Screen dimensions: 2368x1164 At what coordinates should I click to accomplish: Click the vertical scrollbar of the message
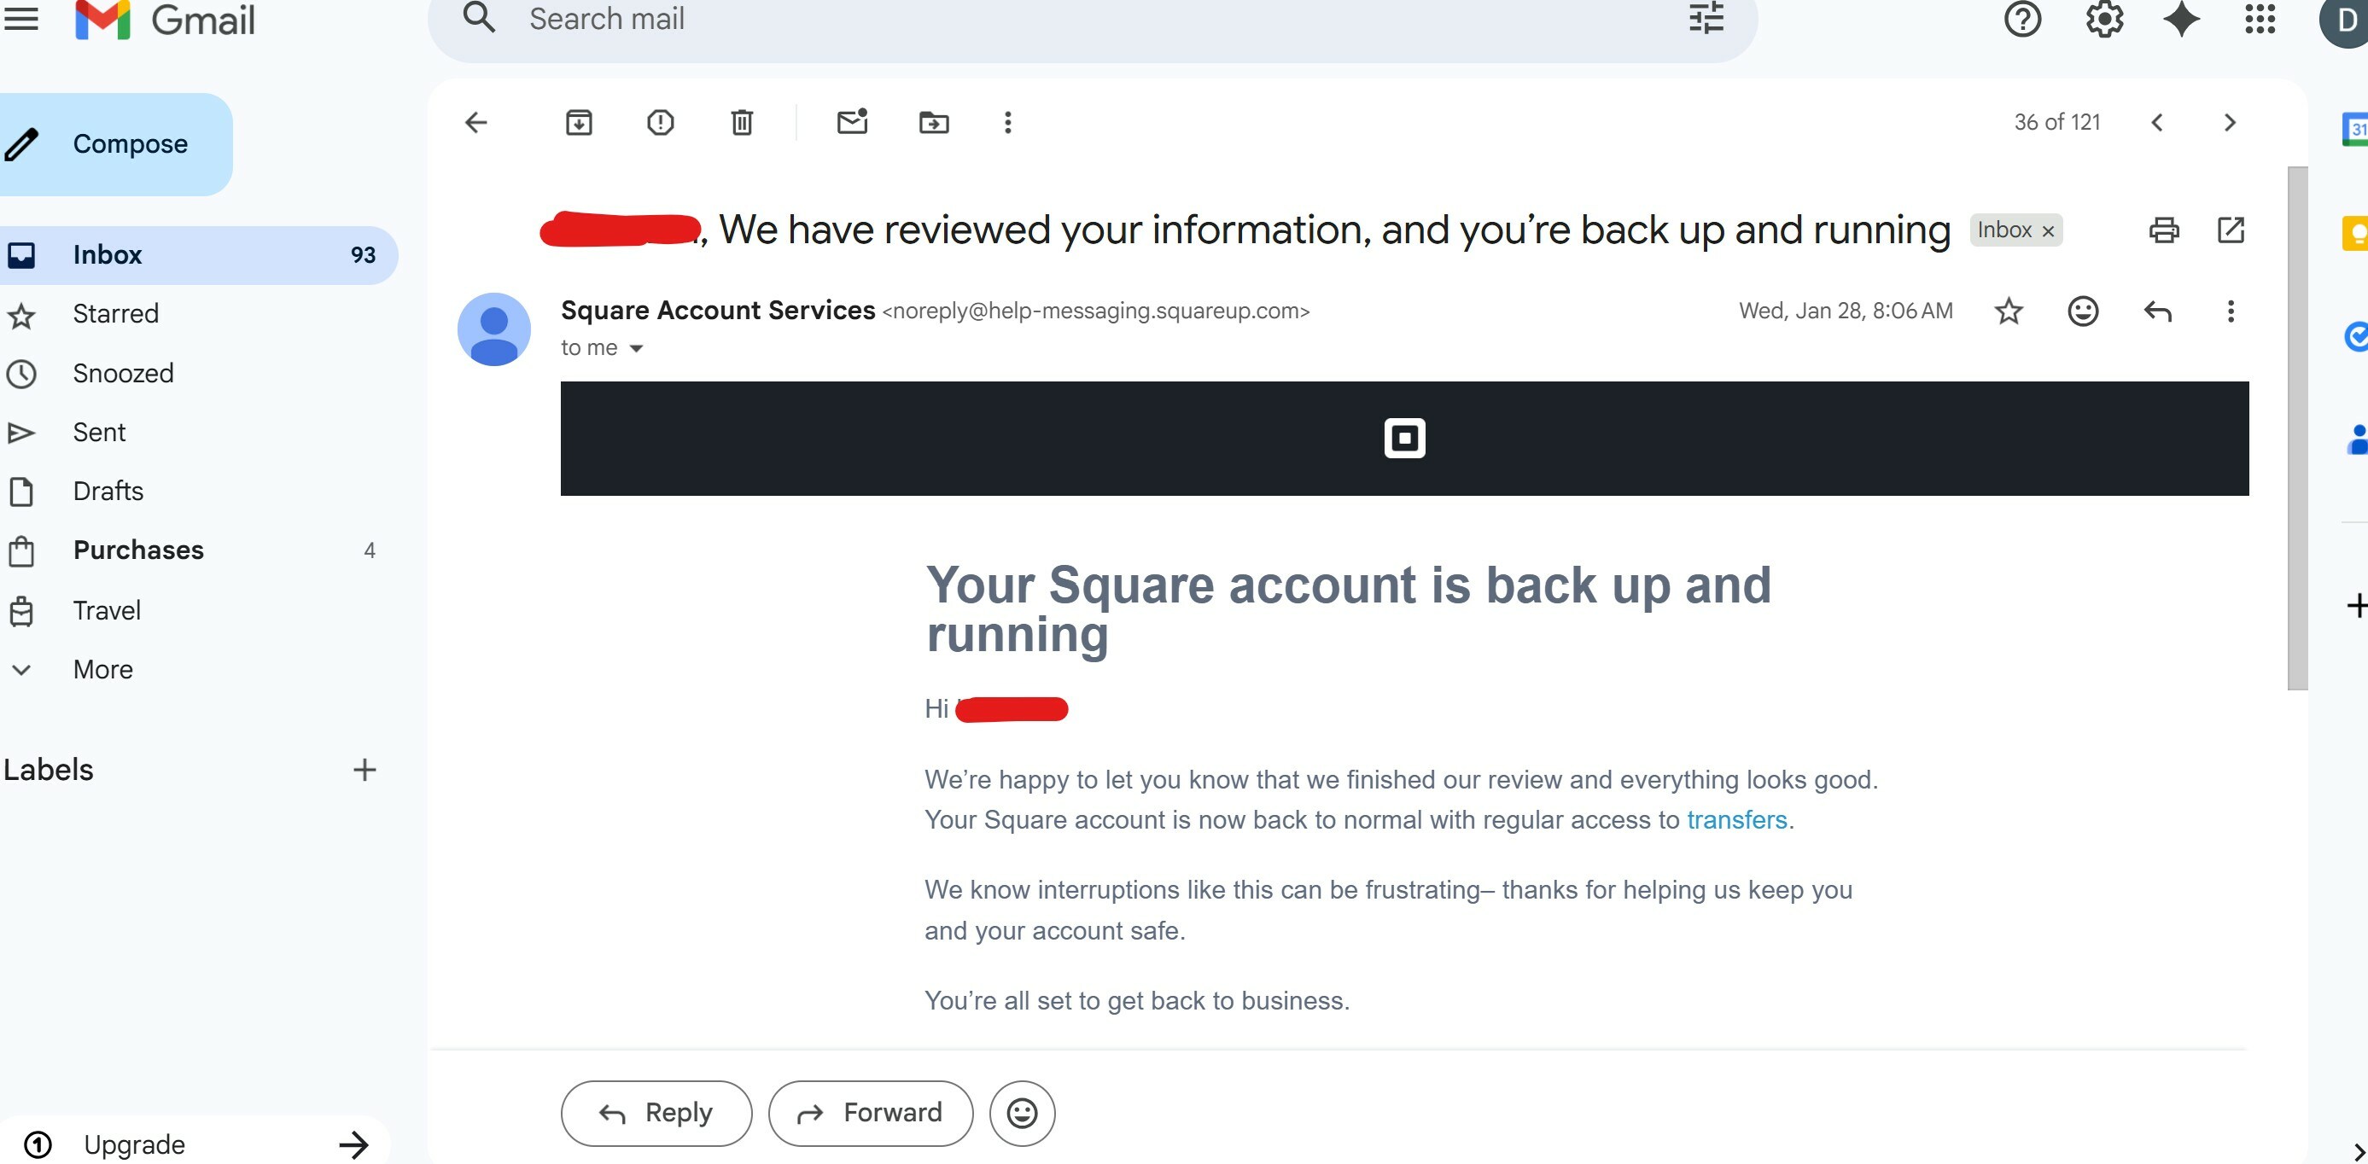(2296, 428)
